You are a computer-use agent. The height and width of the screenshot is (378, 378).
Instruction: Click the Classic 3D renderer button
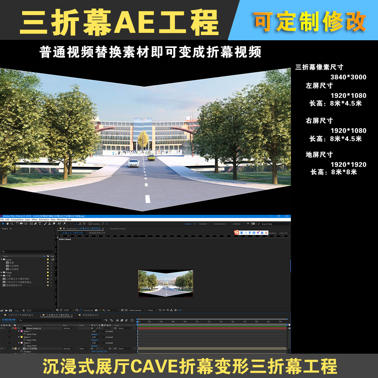coord(283,233)
